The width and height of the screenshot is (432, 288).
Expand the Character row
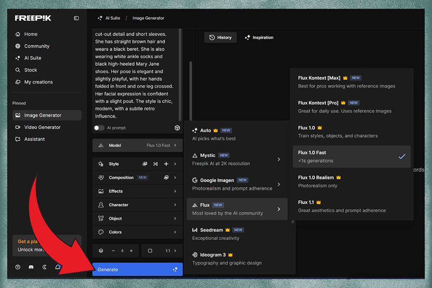tap(137, 205)
